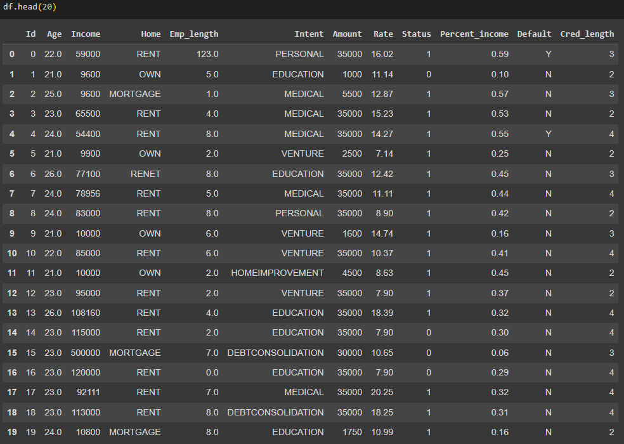Image resolution: width=624 pixels, height=444 pixels.
Task: Select the Status value 0 in row 1
Action: click(x=429, y=74)
